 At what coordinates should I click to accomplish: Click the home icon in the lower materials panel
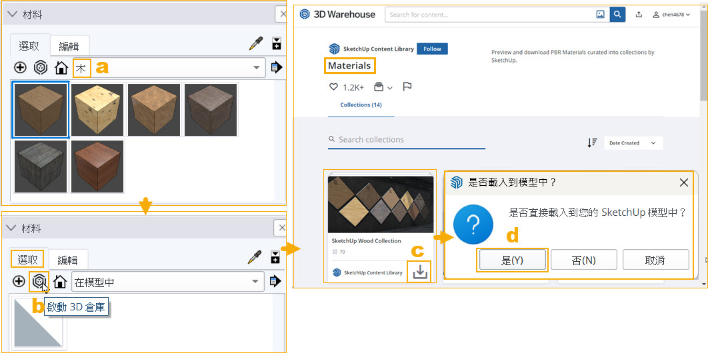tap(59, 282)
